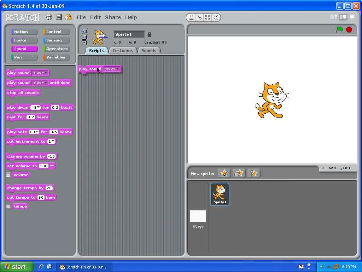Click the magnifier icon in system tray
Viewport: 362px width, 272px height.
coord(336,267)
